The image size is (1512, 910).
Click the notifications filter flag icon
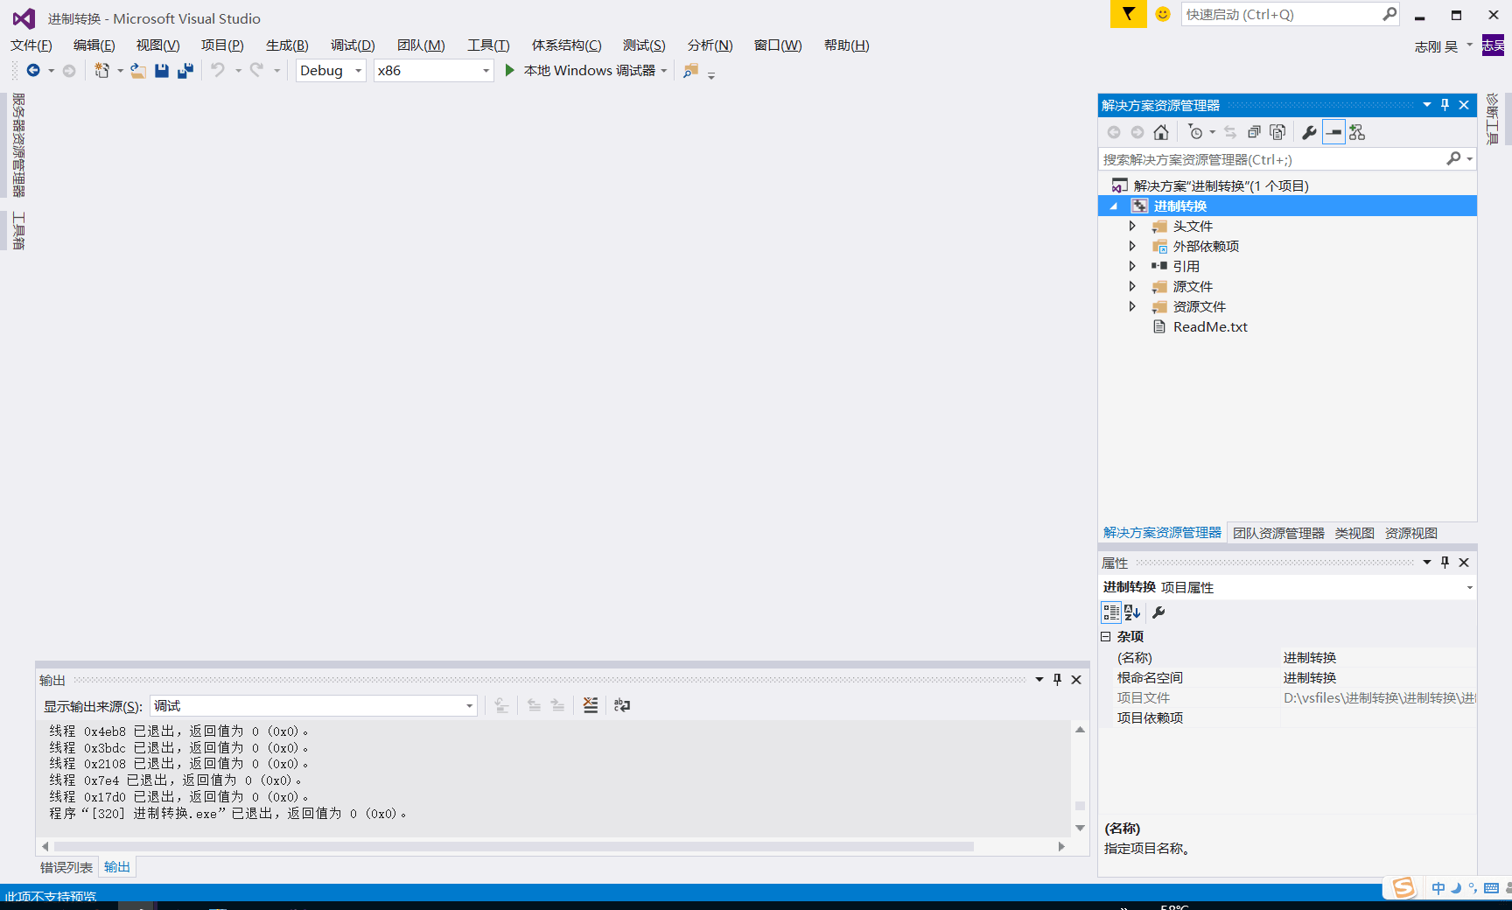click(1129, 14)
